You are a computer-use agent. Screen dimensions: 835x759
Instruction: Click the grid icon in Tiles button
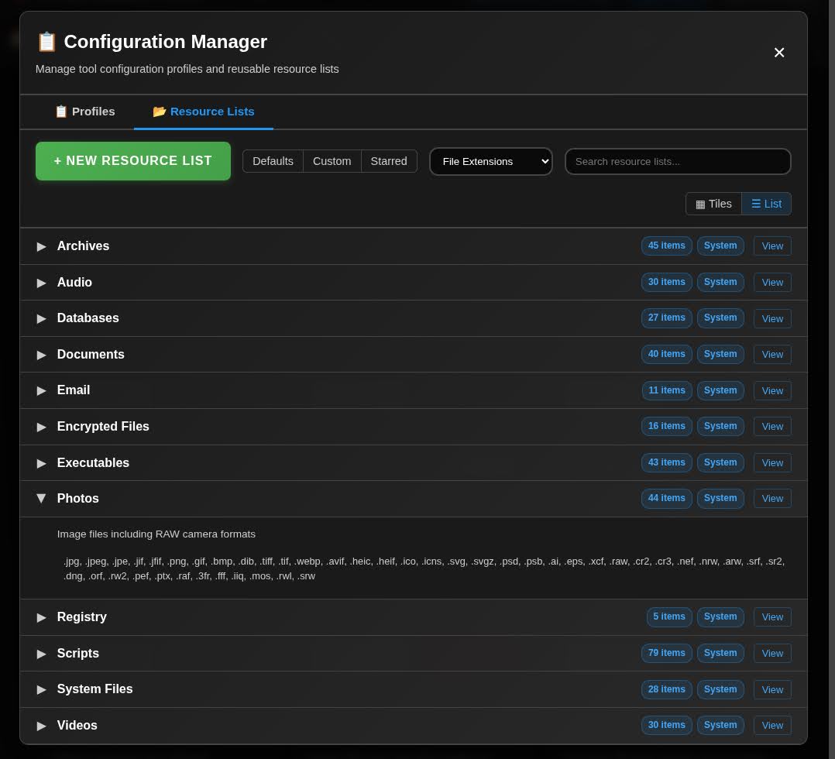point(700,204)
